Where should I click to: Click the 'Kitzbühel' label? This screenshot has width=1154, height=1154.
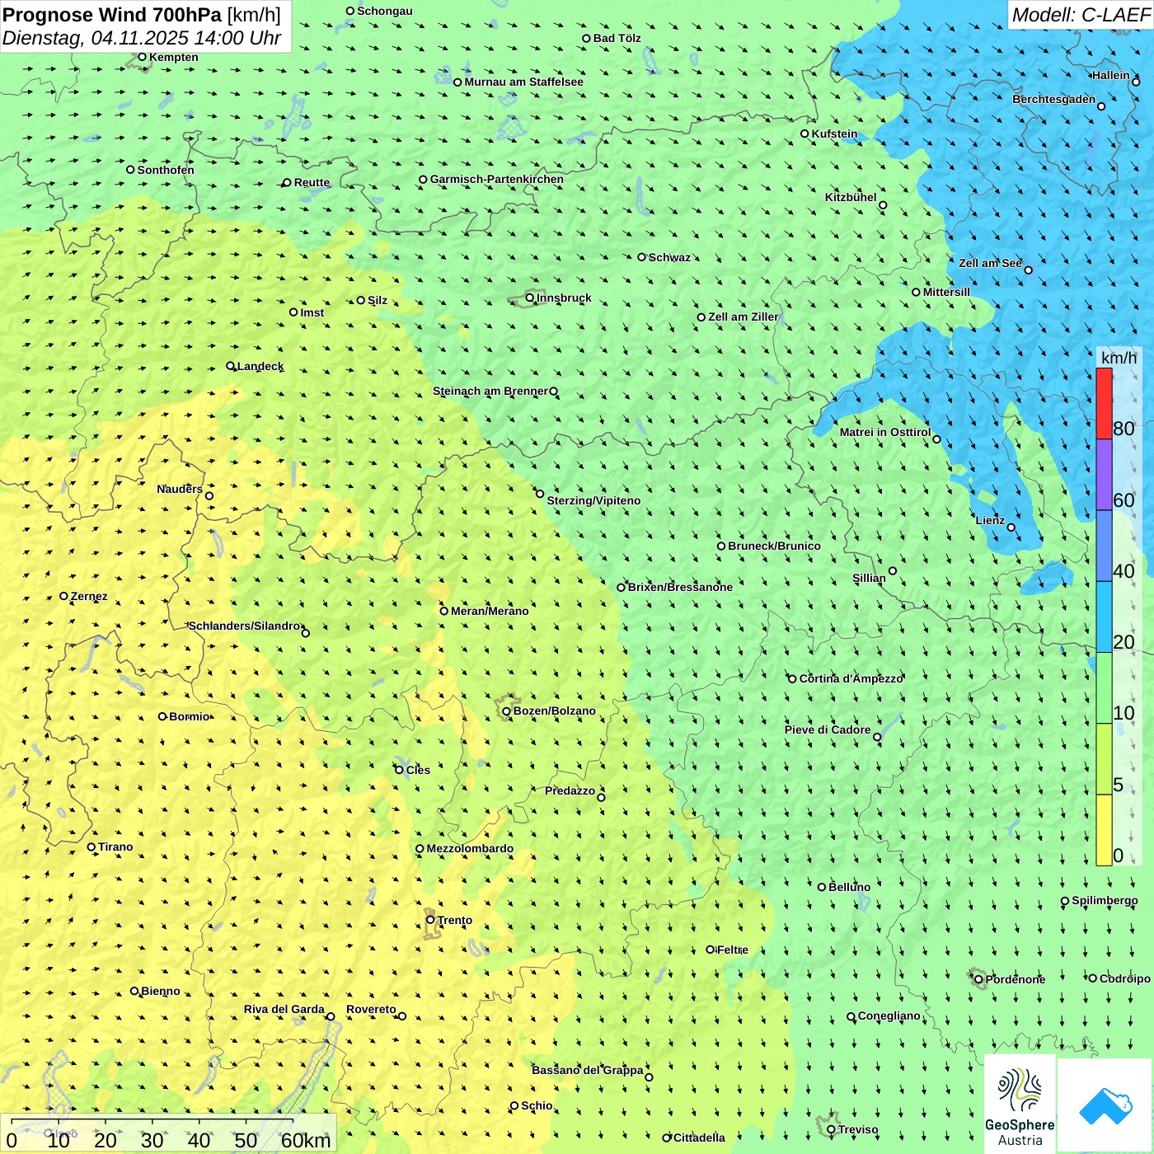point(851,197)
